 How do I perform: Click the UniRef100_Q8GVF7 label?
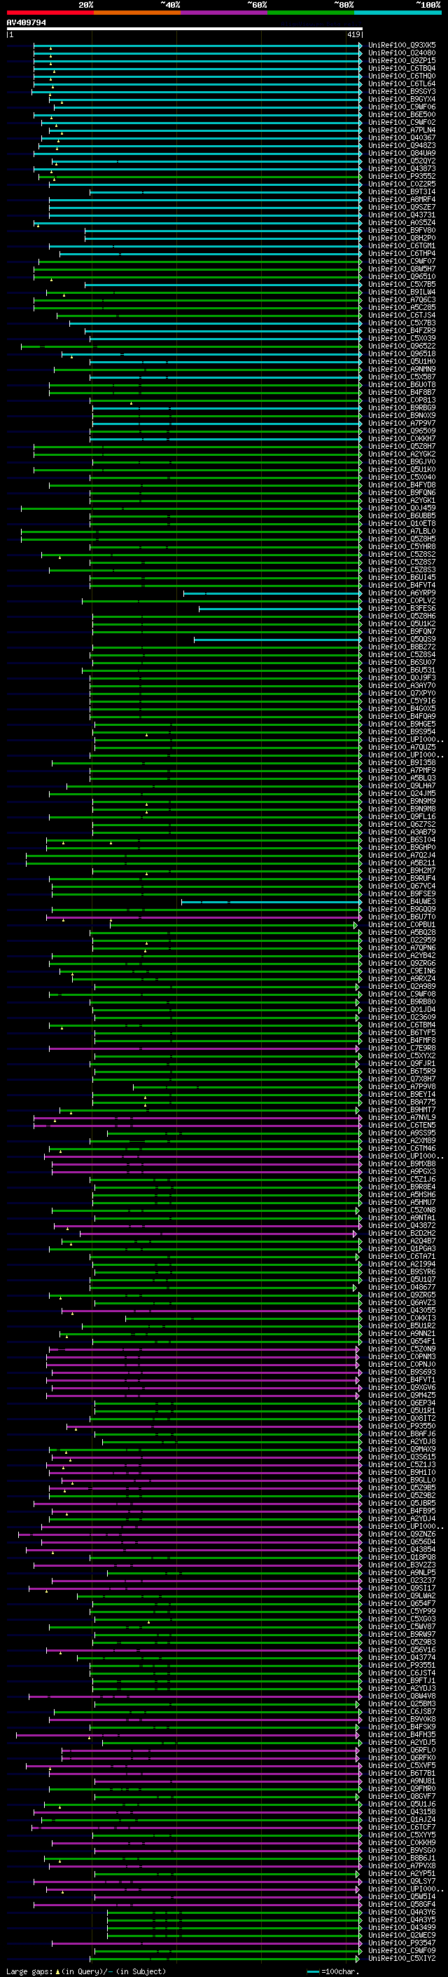(x=402, y=1797)
